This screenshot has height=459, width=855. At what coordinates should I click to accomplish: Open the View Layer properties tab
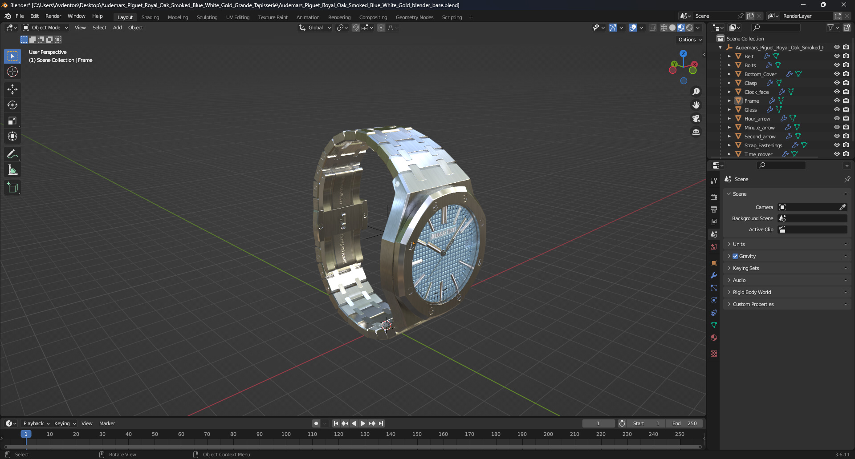coord(714,221)
